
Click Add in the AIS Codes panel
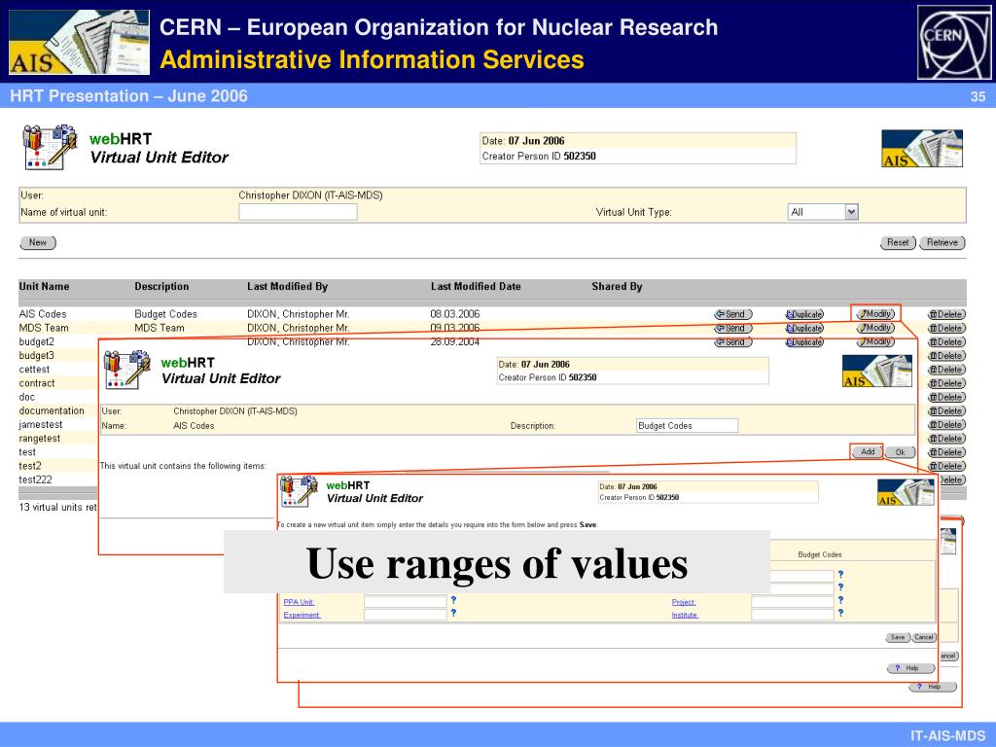click(867, 451)
